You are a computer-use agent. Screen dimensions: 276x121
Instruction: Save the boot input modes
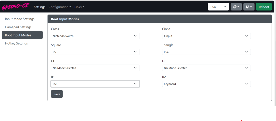[x=57, y=94]
